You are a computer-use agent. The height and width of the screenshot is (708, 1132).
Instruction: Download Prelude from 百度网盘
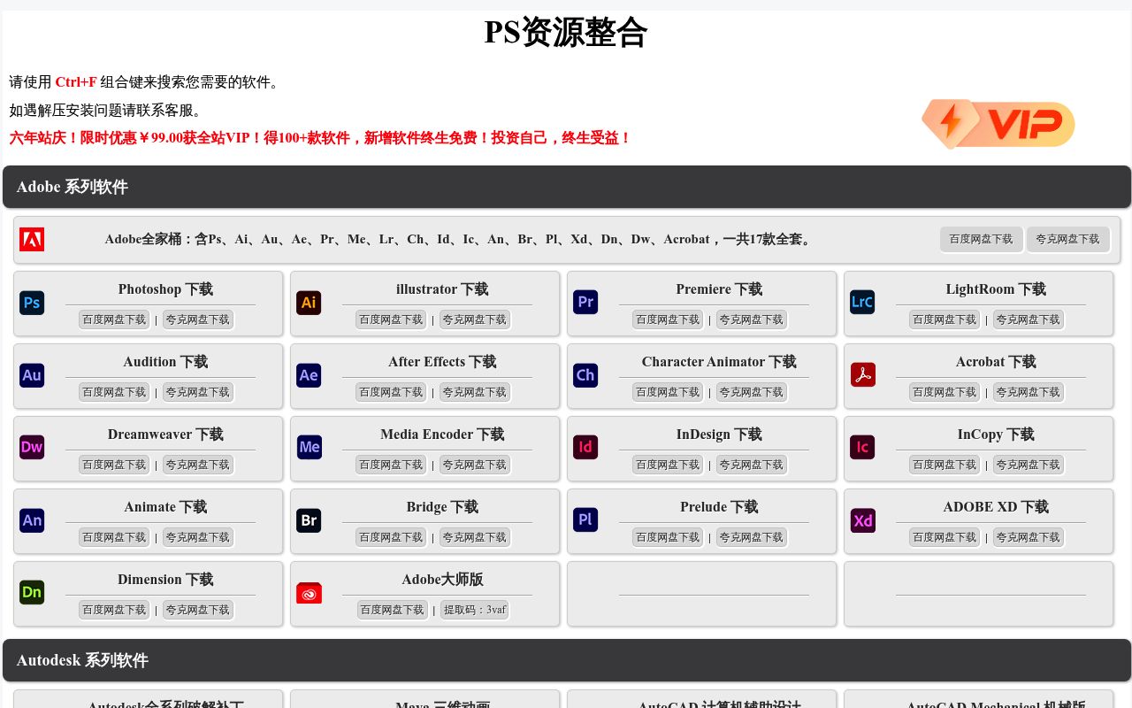click(x=668, y=537)
